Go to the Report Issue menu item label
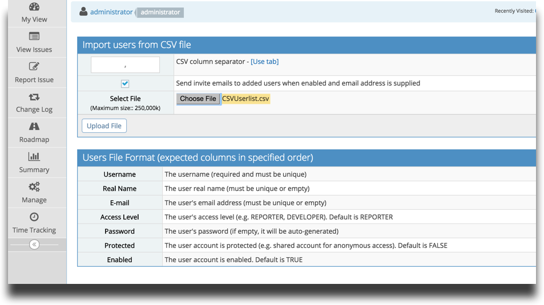The height and width of the screenshot is (305, 544). tap(34, 80)
